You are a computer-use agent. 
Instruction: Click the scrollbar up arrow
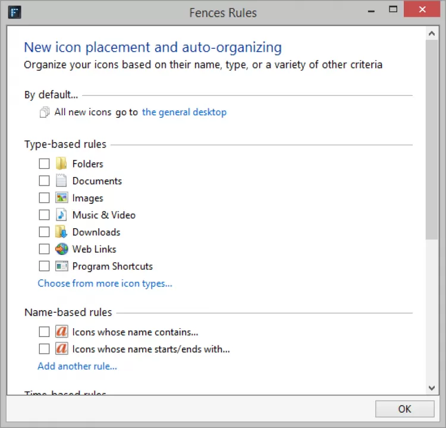click(x=432, y=34)
